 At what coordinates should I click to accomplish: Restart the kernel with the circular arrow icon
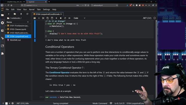click(x=65, y=18)
